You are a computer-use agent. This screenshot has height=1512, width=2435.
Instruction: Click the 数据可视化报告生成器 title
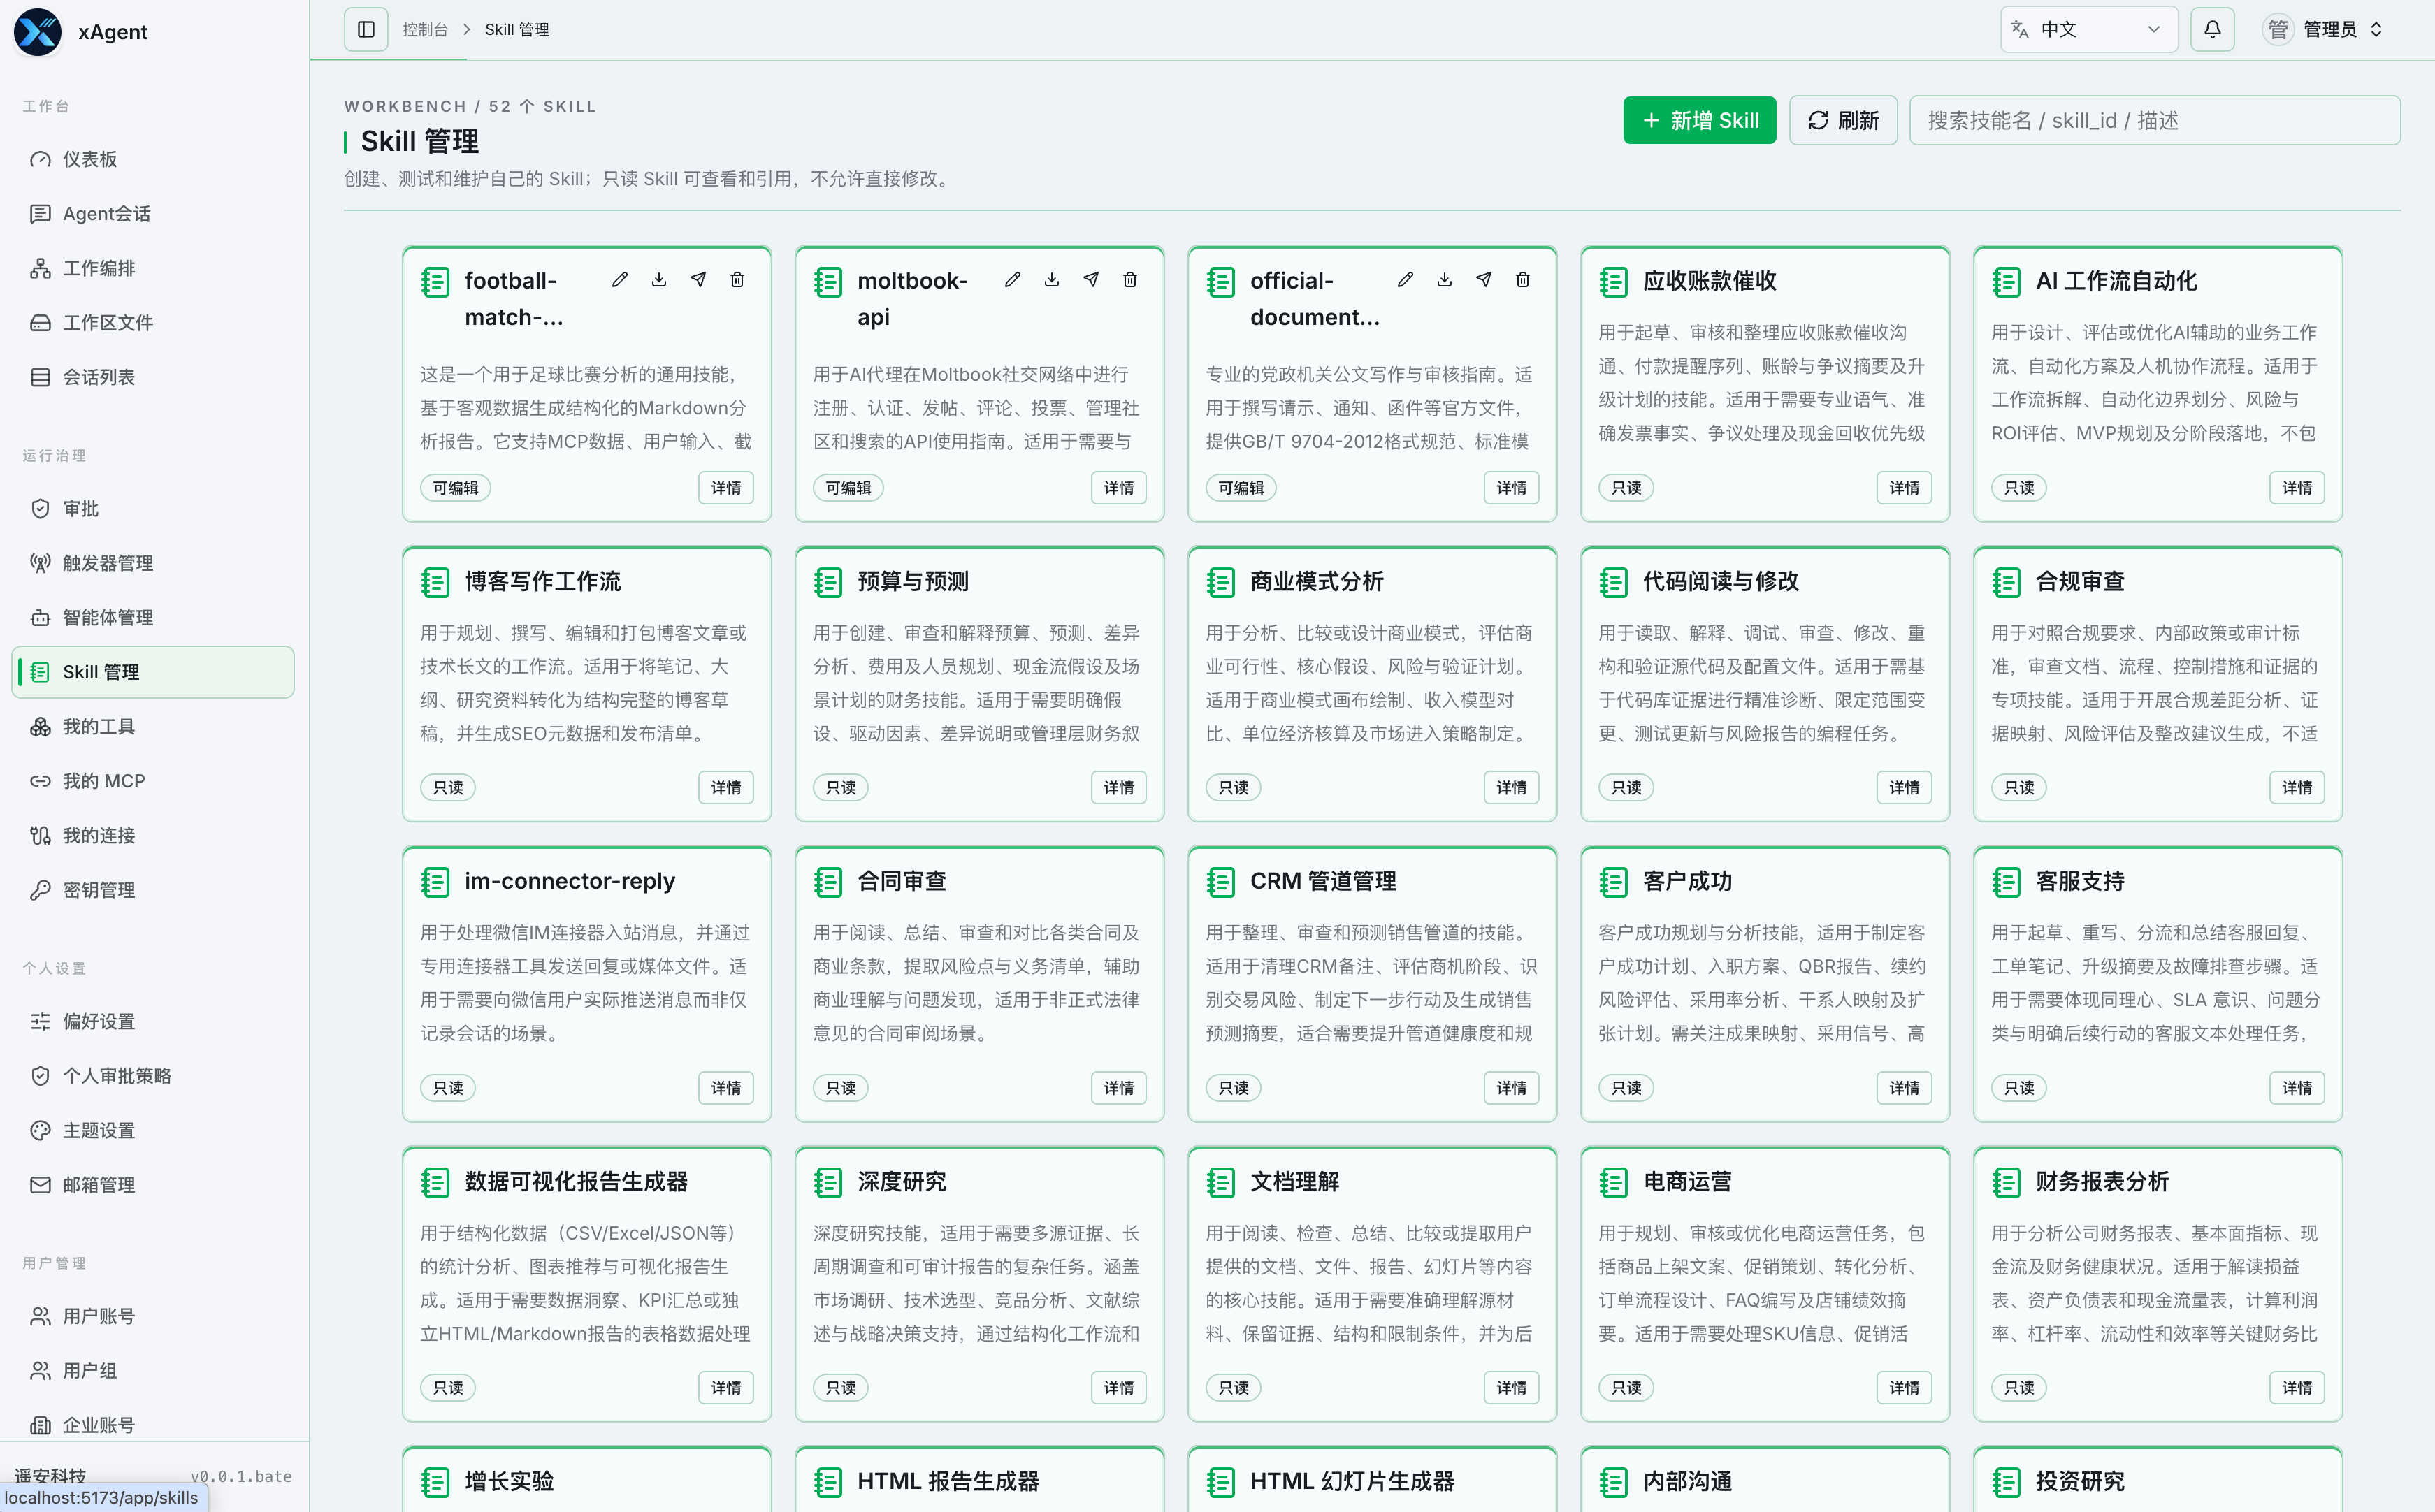pyautogui.click(x=576, y=1182)
